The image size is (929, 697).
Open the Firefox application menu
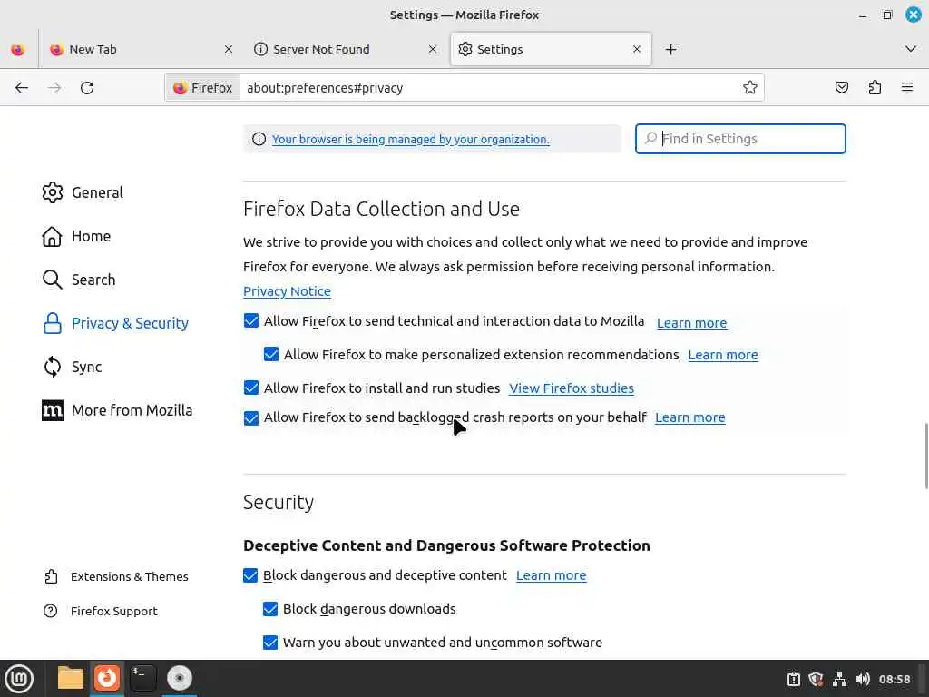pyautogui.click(x=906, y=88)
